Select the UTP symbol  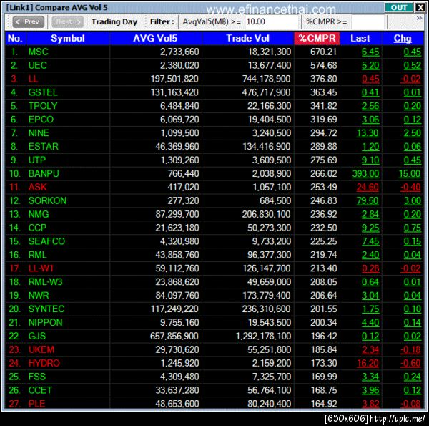[x=37, y=160]
